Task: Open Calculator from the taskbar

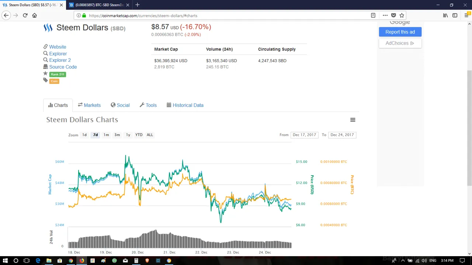Action: click(x=136, y=261)
